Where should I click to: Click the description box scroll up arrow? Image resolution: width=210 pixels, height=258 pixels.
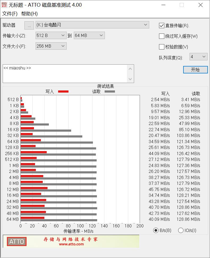coord(130,69)
